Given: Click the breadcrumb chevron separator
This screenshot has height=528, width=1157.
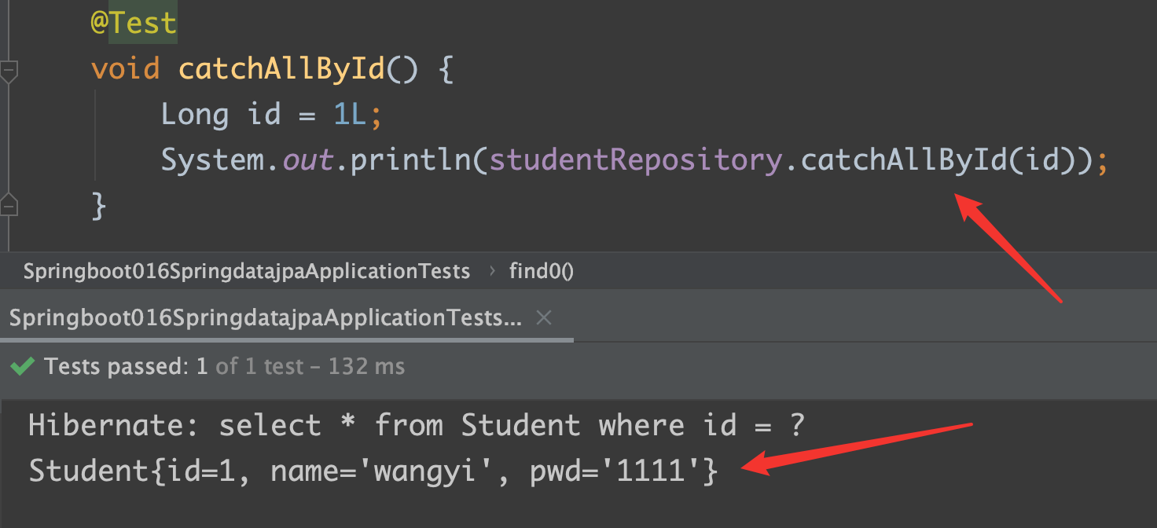Looking at the screenshot, I should click(492, 272).
